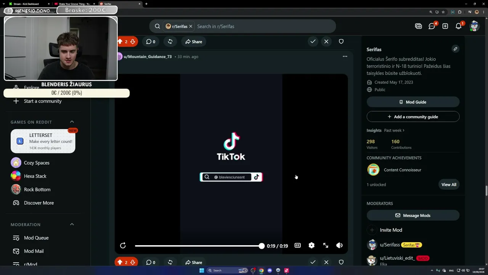The width and height of the screenshot is (488, 275).
Task: Open Chrome media controls icon
Action: tap(469, 12)
